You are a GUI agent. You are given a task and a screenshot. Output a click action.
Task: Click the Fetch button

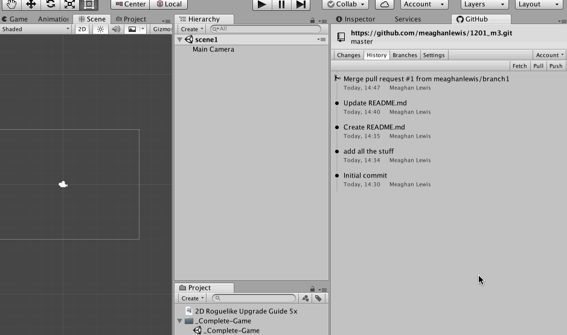point(520,66)
